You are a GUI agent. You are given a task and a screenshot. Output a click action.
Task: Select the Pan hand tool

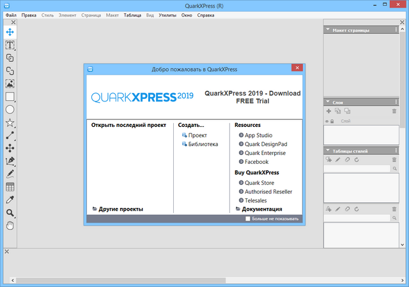pos(10,226)
